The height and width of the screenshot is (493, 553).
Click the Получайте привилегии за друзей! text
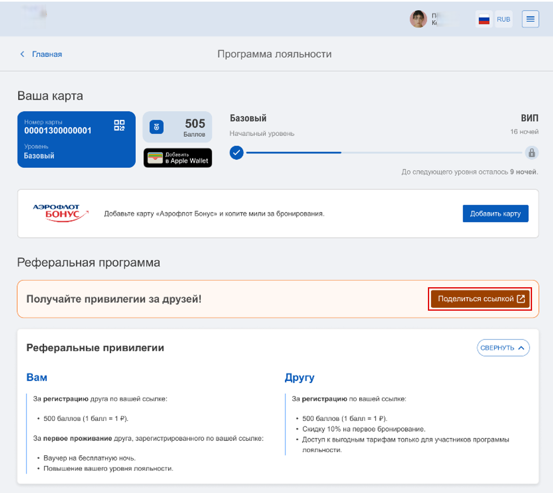(x=114, y=299)
